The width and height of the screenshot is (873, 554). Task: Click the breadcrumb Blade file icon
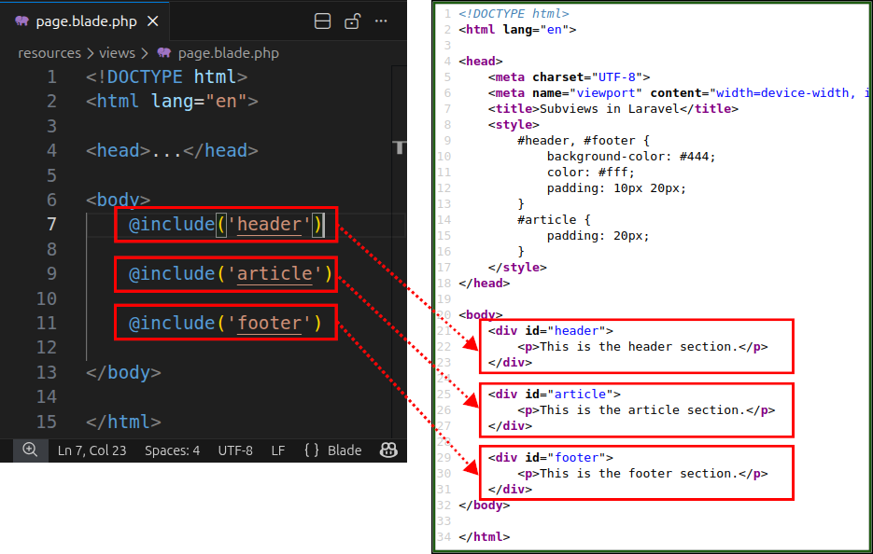164,53
